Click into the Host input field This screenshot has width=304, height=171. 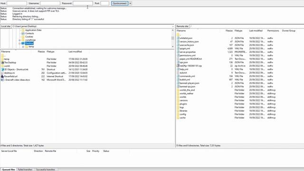(17, 3)
